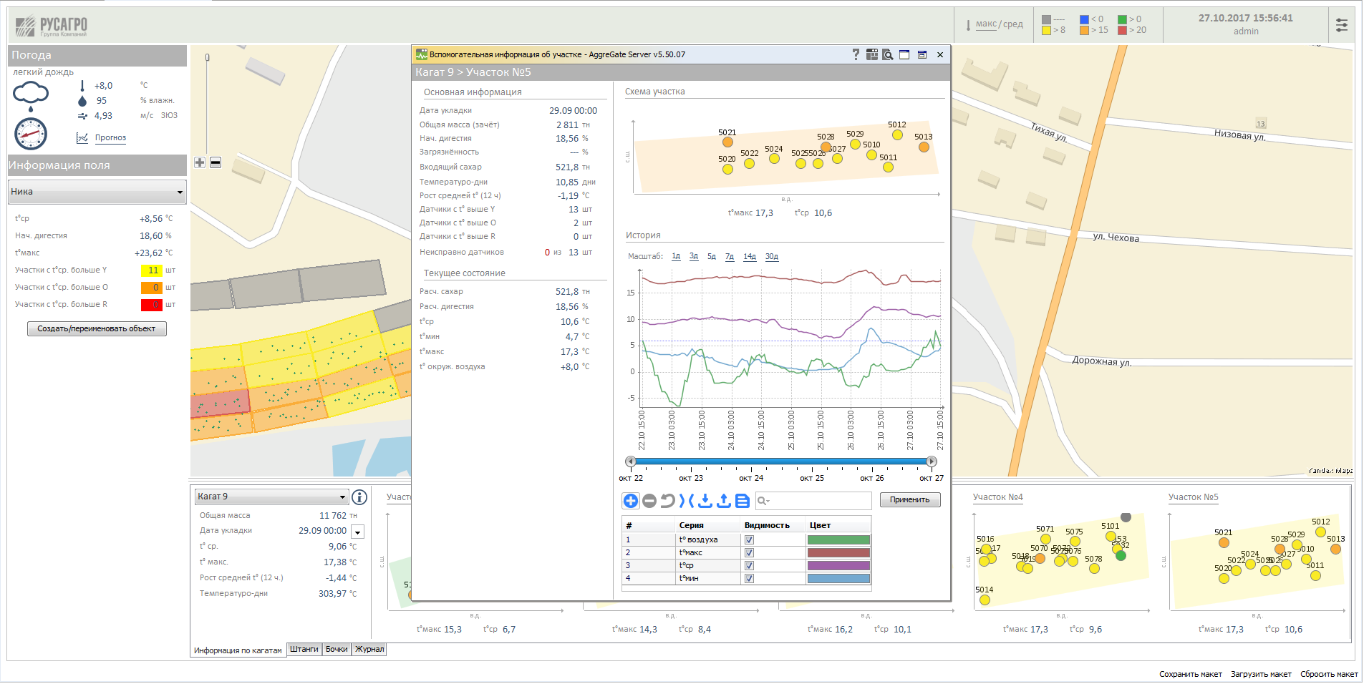
Task: Toggle visibility checkbox for t° воздуха series
Action: pos(749,540)
